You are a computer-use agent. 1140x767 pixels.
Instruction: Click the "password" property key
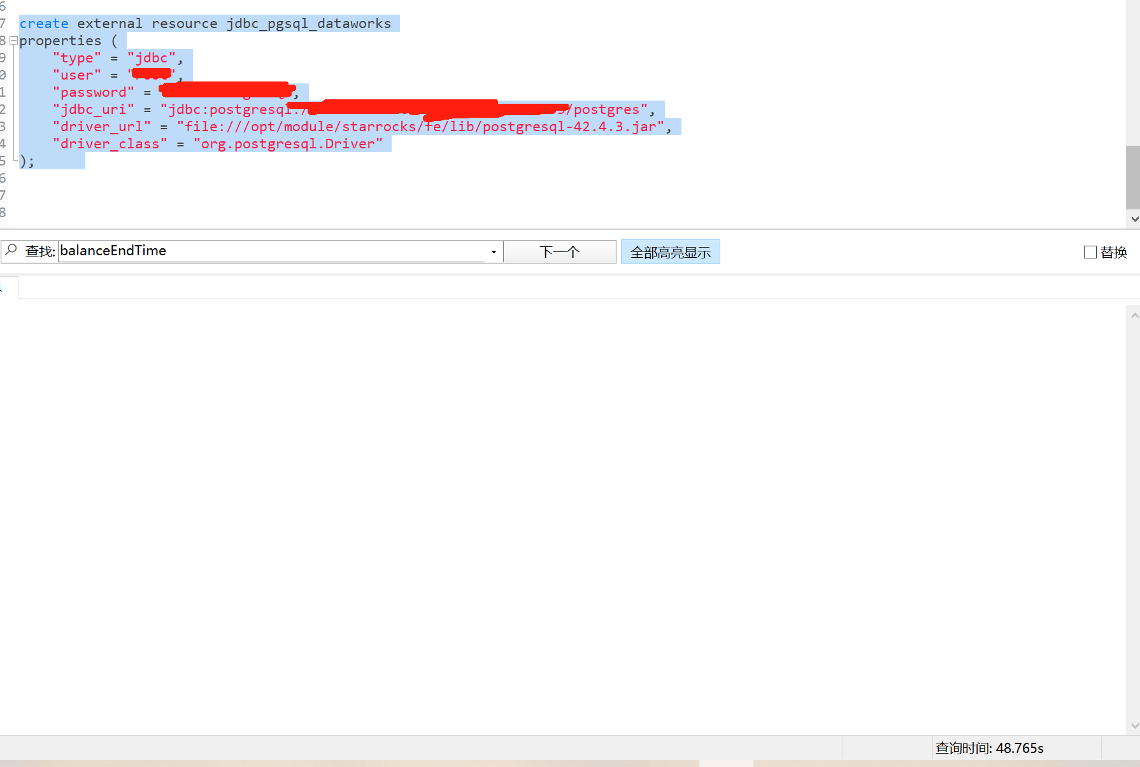(x=94, y=92)
